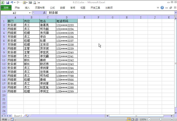
Task: Click the macro record icon in status bar
Action: pyautogui.click(x=12, y=119)
